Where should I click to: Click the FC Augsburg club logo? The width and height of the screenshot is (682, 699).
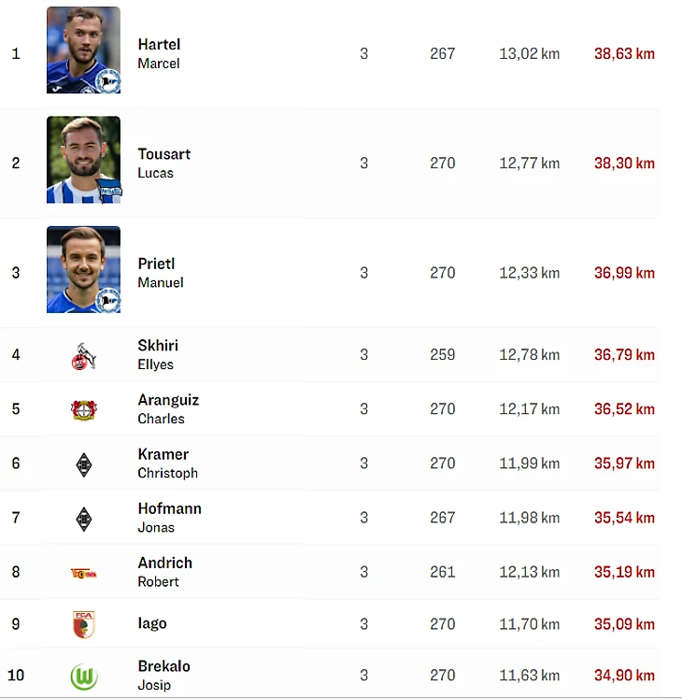(x=84, y=624)
